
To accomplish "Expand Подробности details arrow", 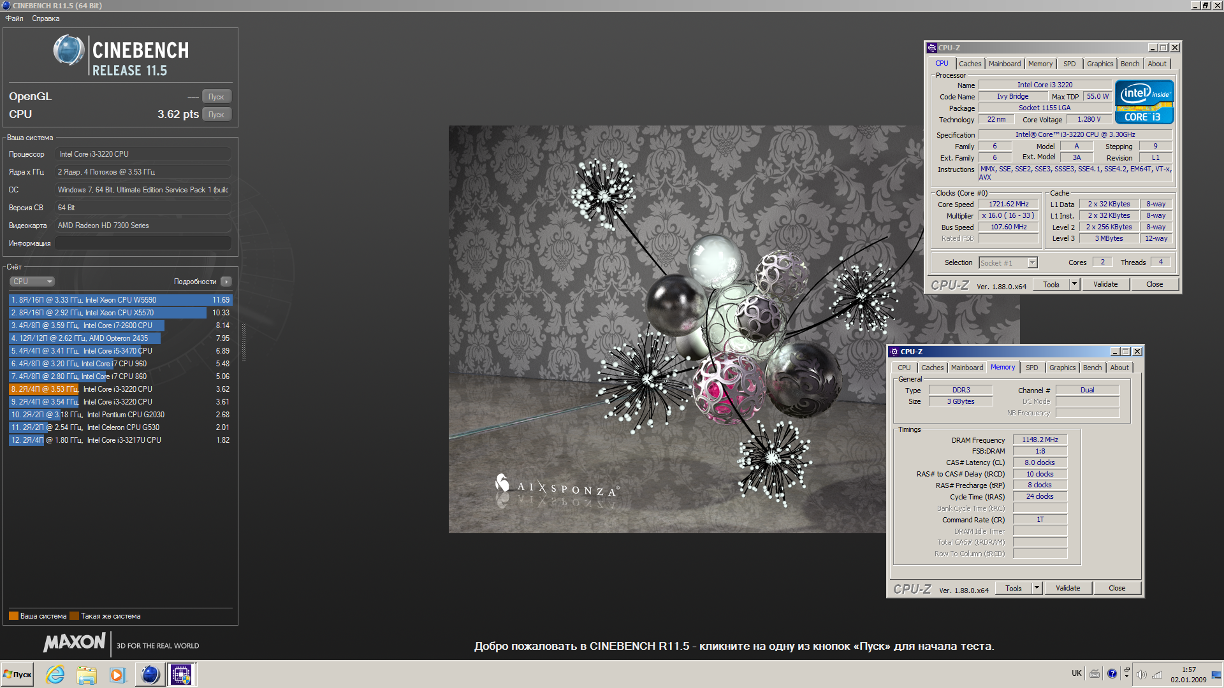I will pyautogui.click(x=226, y=282).
